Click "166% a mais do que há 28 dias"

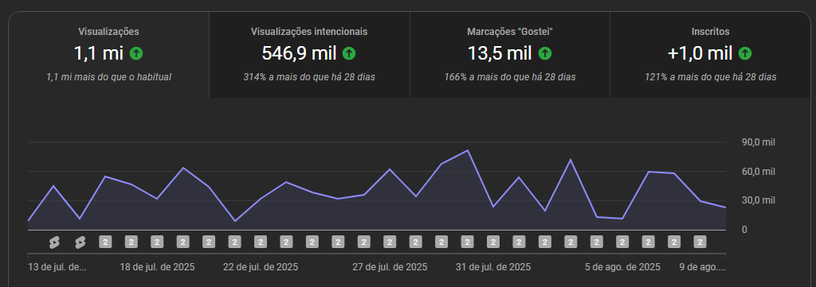pyautogui.click(x=510, y=77)
